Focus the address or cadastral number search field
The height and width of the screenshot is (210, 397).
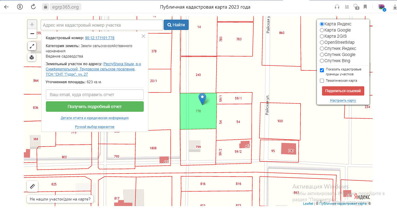pyautogui.click(x=102, y=25)
